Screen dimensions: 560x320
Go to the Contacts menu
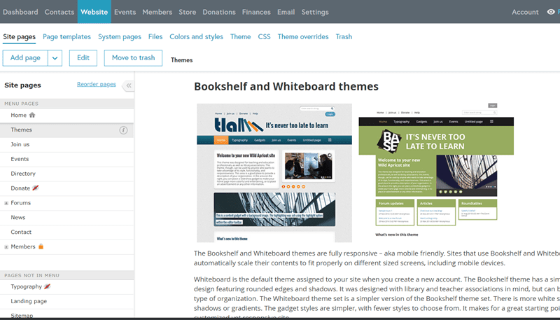click(59, 12)
